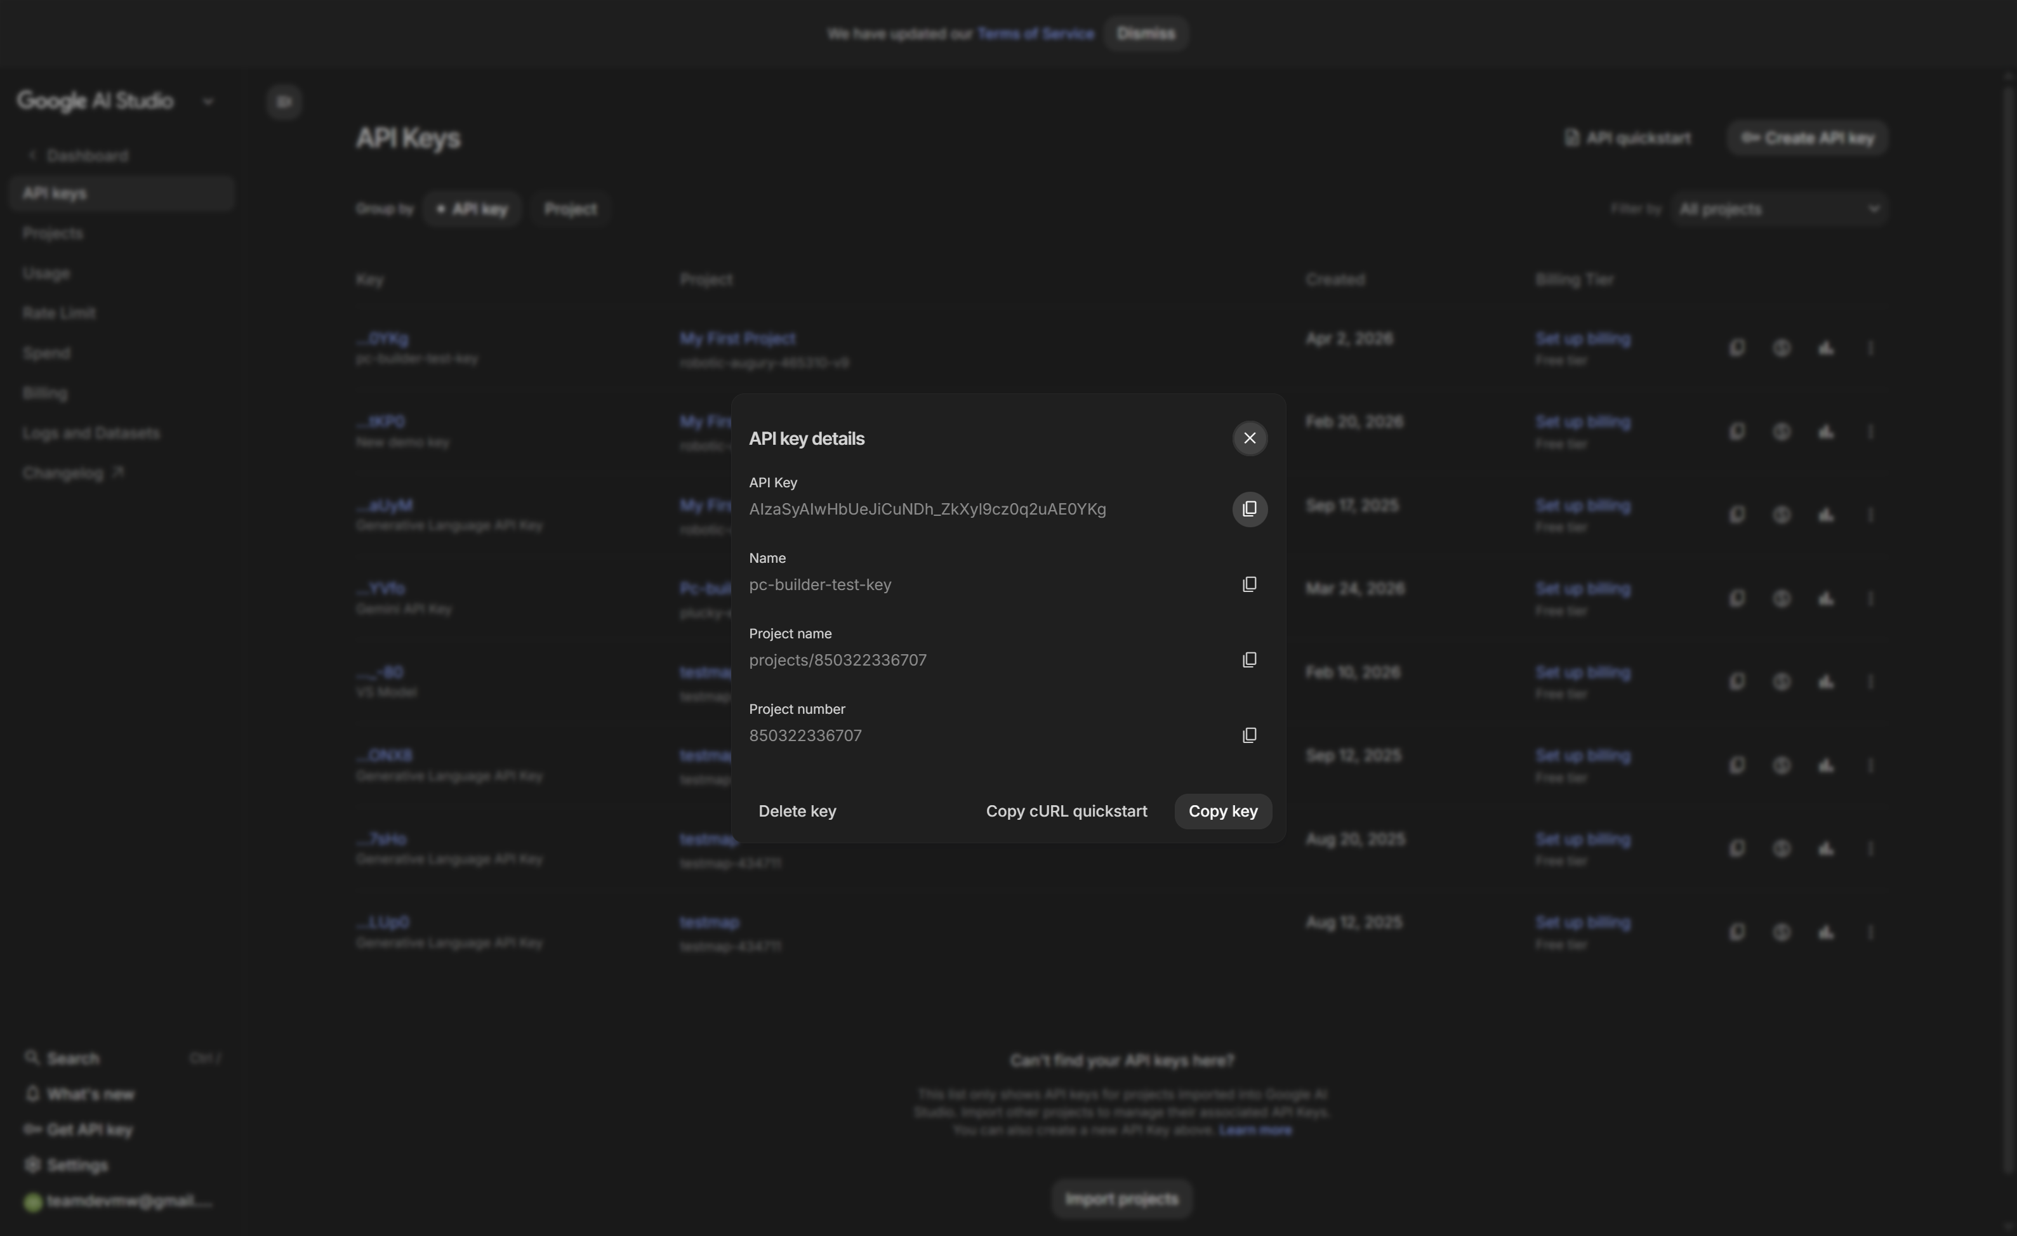The image size is (2017, 1236).
Task: Open the All projects filter dropdown
Action: [x=1780, y=209]
